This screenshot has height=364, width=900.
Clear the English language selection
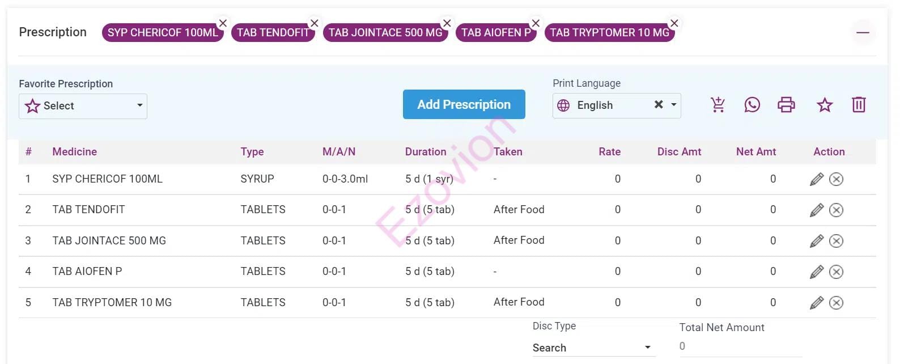pyautogui.click(x=658, y=105)
